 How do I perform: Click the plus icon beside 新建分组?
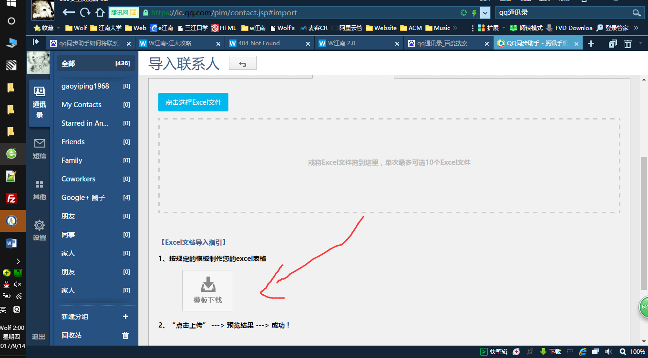126,317
